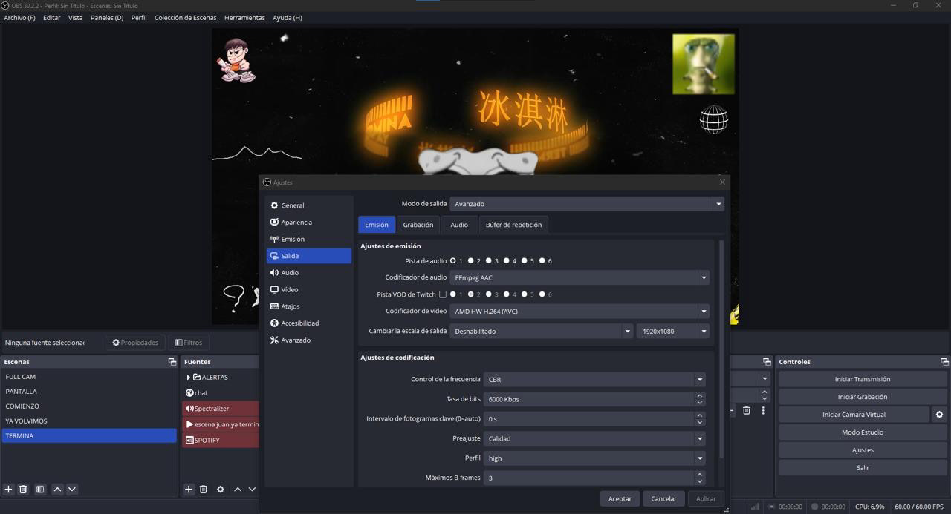Enable the Pista VOD de Twitch checkbox
This screenshot has width=951, height=514.
pos(443,294)
